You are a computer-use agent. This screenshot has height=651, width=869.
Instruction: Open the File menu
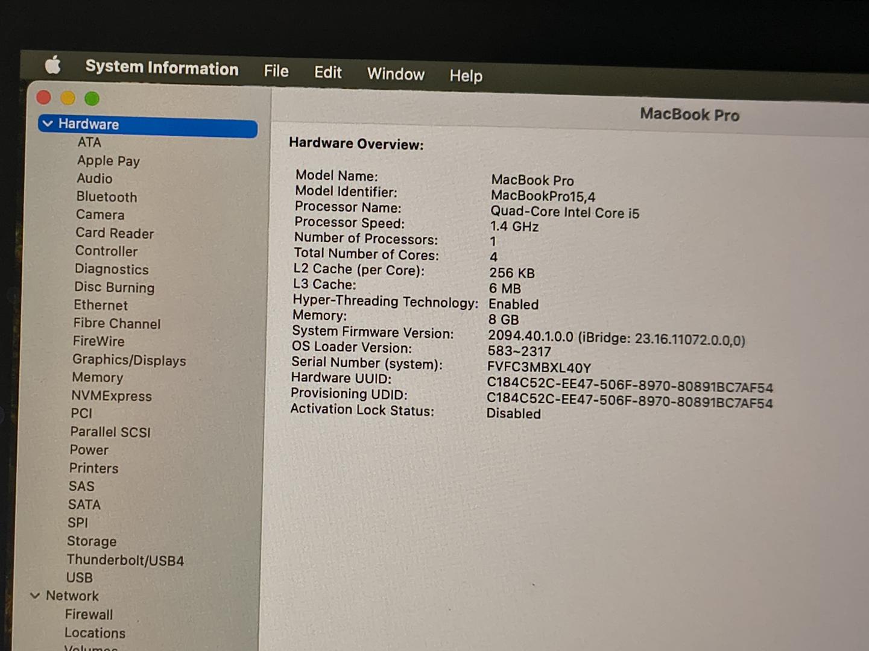coord(276,71)
